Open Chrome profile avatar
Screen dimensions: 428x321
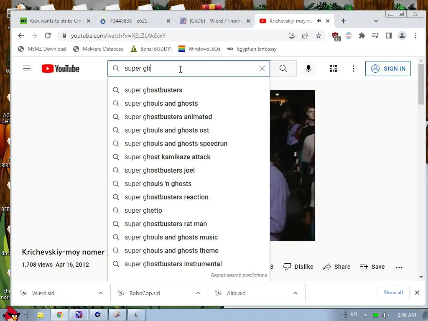[x=402, y=36]
